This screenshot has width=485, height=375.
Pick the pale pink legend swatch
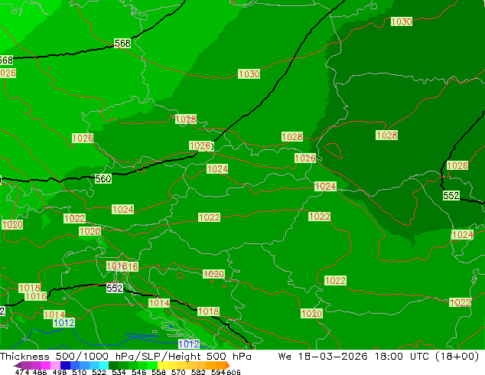(x=55, y=365)
